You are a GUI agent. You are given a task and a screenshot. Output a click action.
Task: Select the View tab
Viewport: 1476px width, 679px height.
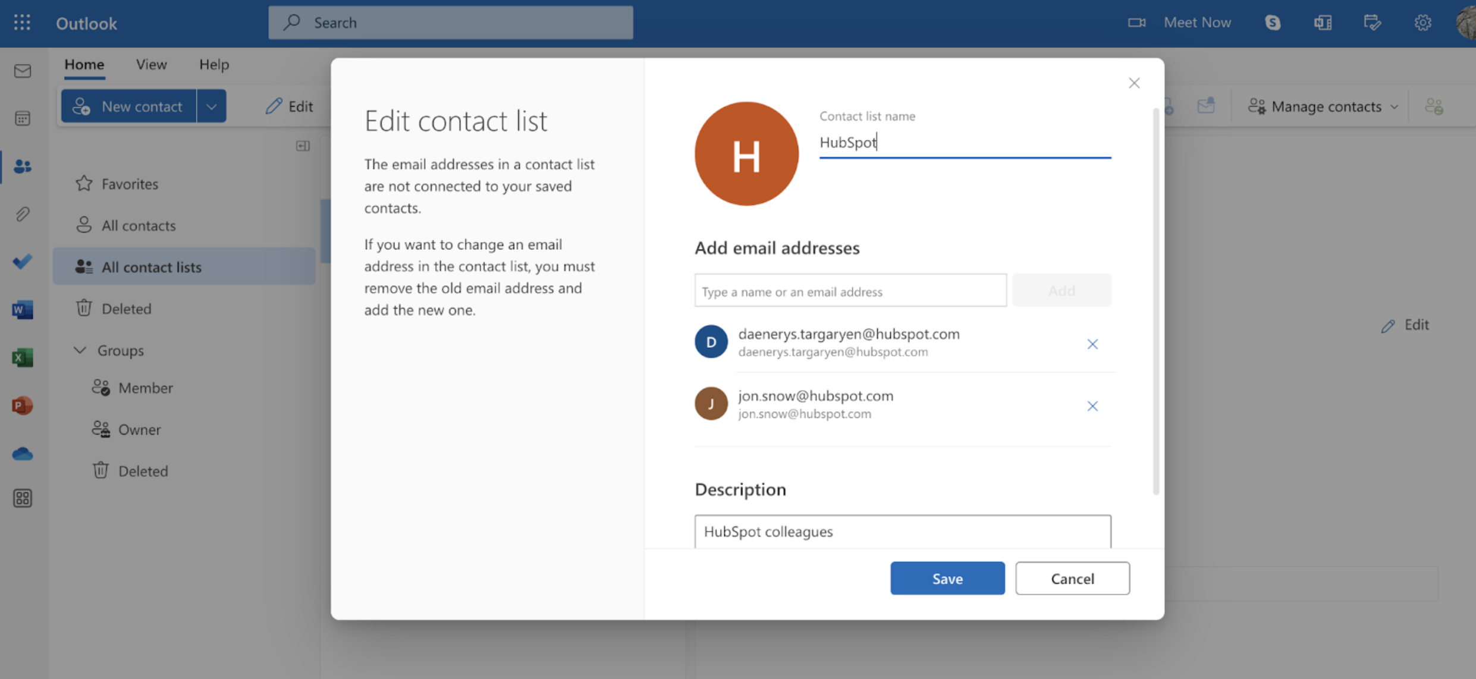[150, 63]
